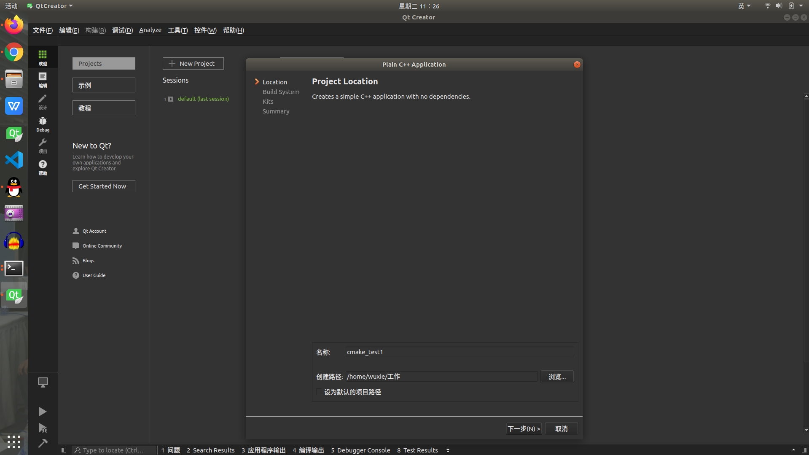Image resolution: width=809 pixels, height=455 pixels.
Task: Click the Run (green play) icon
Action: (42, 412)
